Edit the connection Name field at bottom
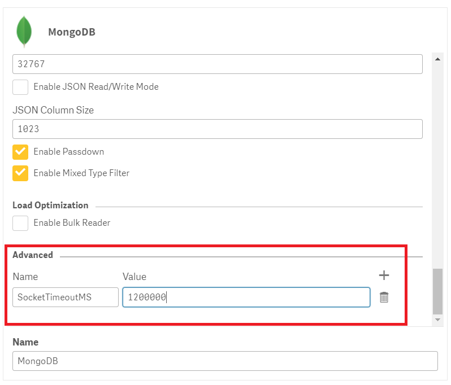 224,361
